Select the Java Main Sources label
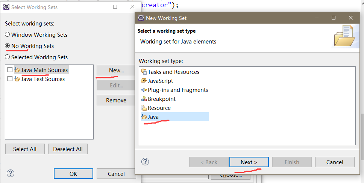The image size is (364, 183). [x=44, y=70]
